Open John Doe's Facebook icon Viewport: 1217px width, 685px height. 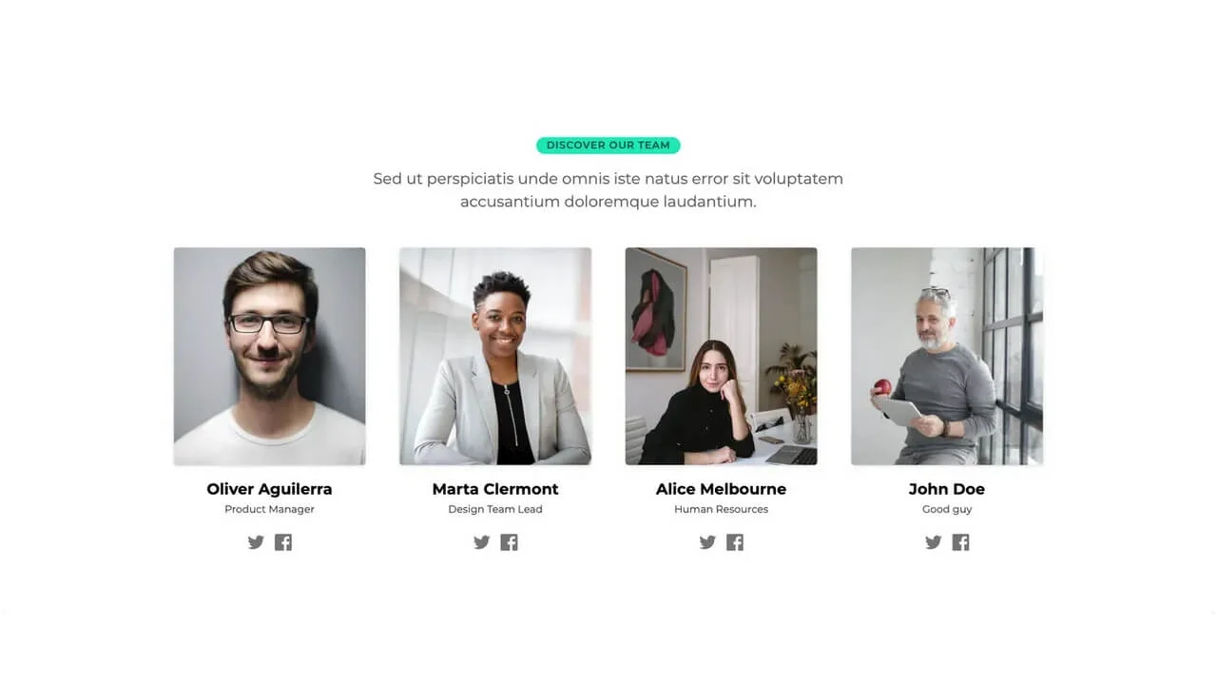click(961, 542)
